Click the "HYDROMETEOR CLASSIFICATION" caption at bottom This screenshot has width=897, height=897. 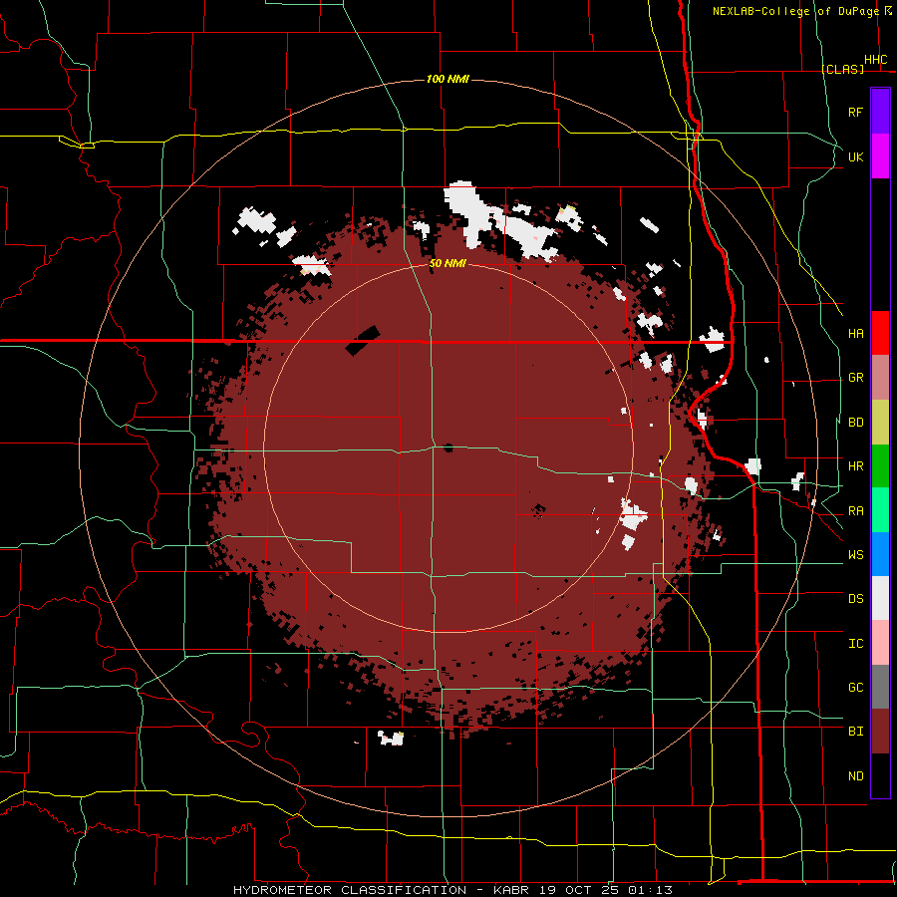point(350,890)
